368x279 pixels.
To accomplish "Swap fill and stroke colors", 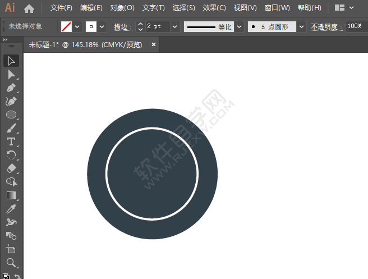I will click(x=17, y=276).
